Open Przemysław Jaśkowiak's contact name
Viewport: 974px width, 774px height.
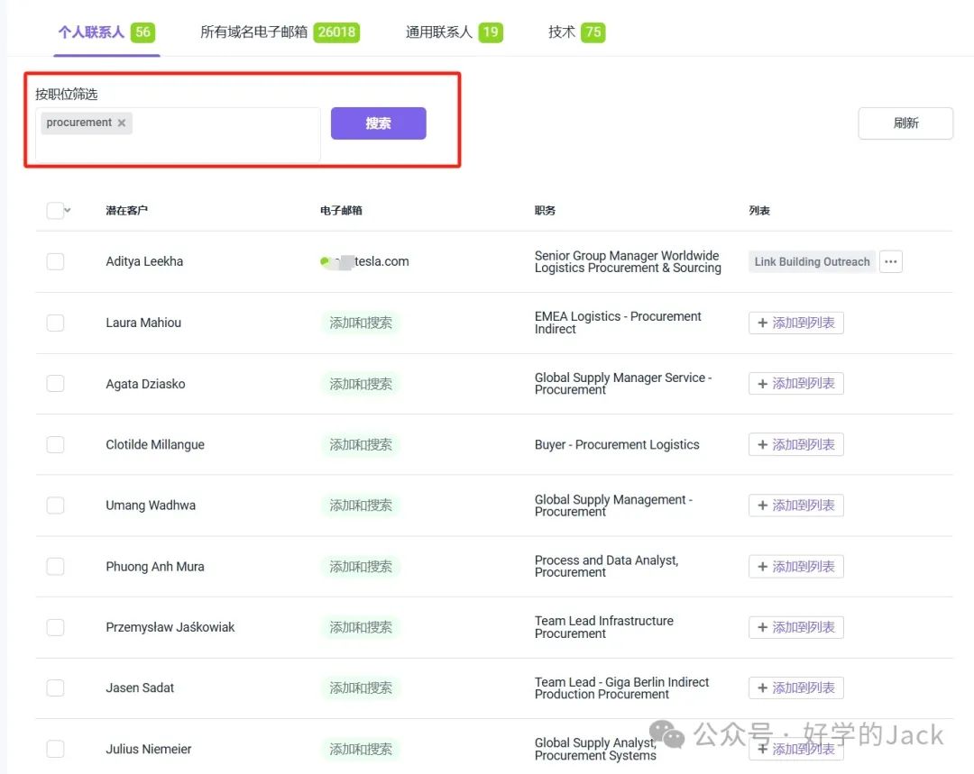[170, 627]
